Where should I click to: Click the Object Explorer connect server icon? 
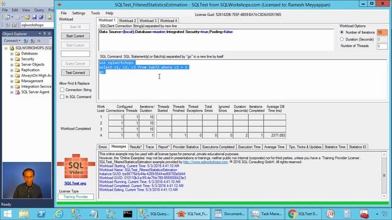(26, 41)
